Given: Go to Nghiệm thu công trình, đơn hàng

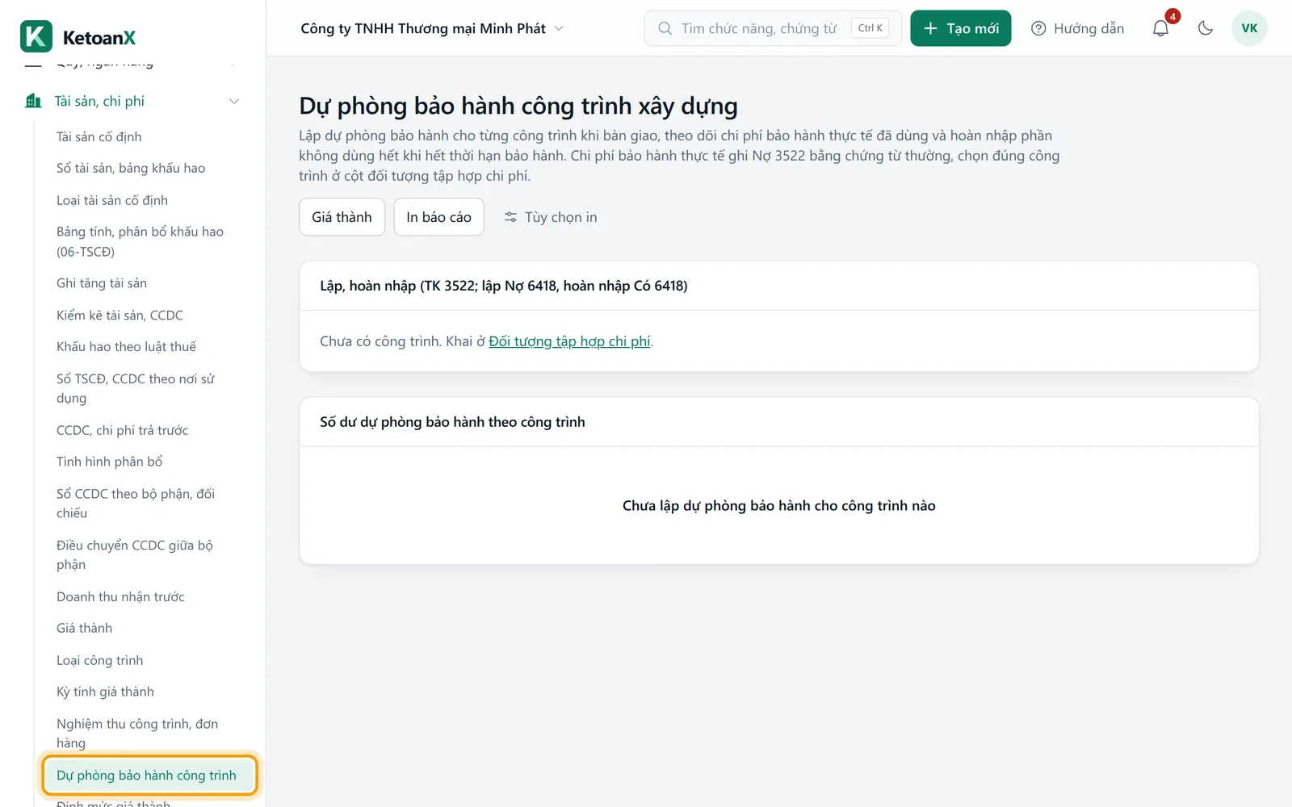Looking at the screenshot, I should [x=137, y=734].
